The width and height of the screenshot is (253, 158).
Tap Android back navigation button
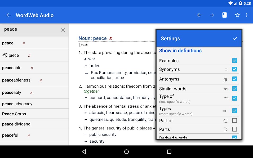point(84,152)
